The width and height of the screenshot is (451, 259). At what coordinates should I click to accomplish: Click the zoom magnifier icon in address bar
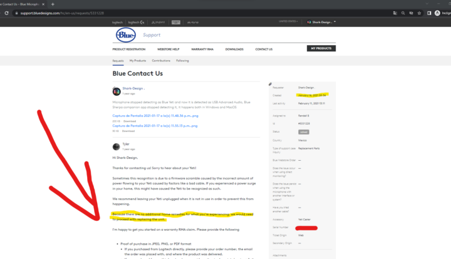tap(403, 13)
